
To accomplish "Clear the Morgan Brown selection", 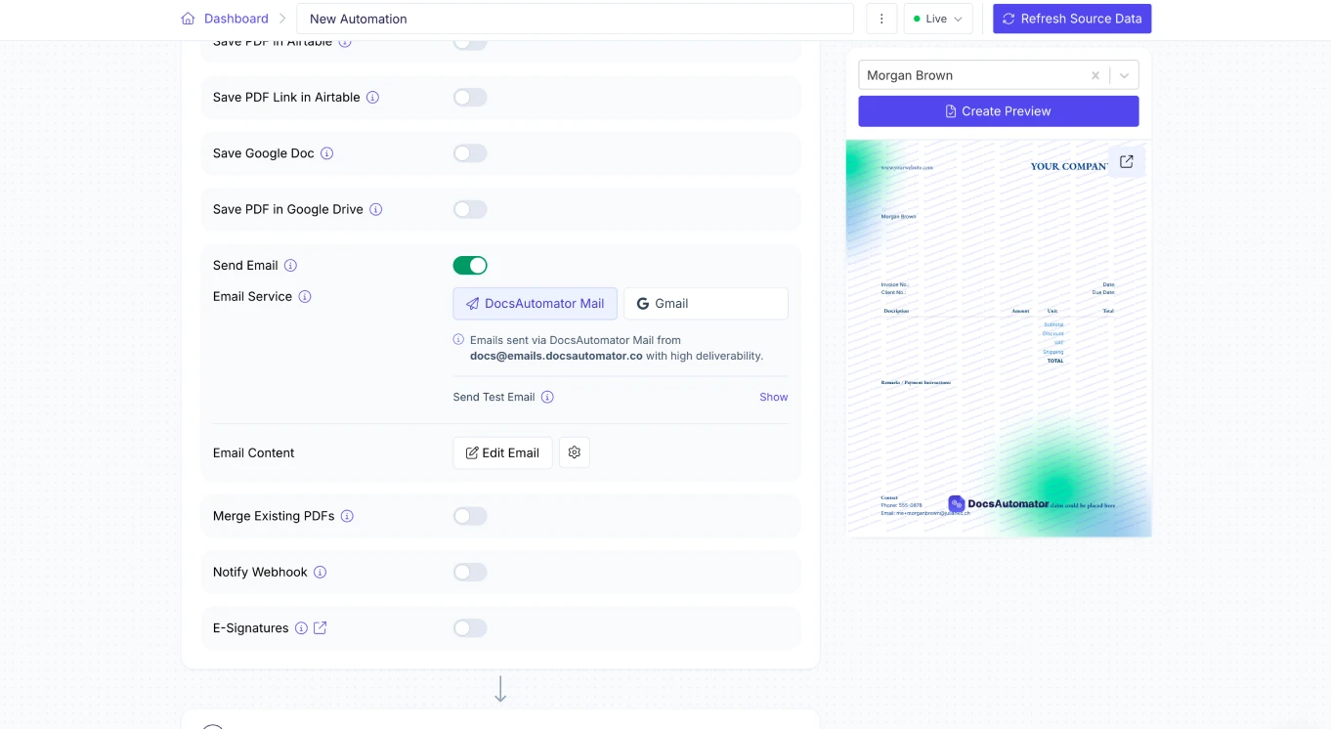I will click(1095, 75).
